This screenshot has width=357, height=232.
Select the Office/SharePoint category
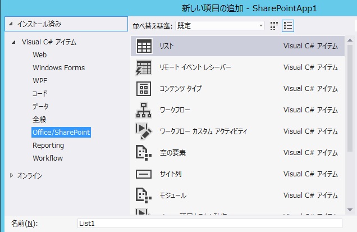(x=61, y=133)
